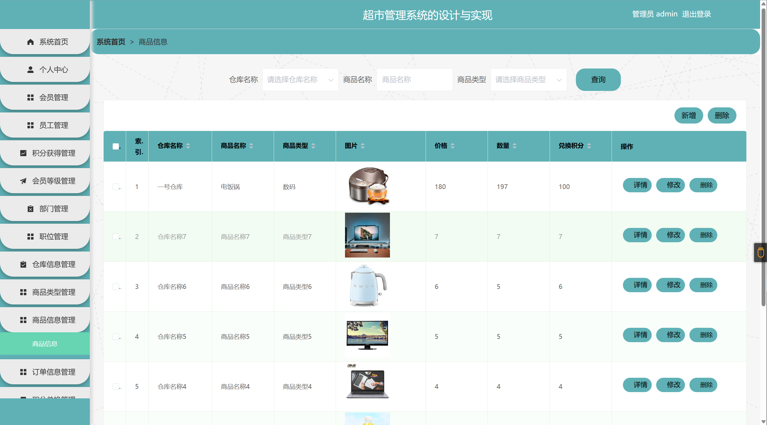
Task: Check the box for row 一号仓库
Action: pyautogui.click(x=116, y=187)
